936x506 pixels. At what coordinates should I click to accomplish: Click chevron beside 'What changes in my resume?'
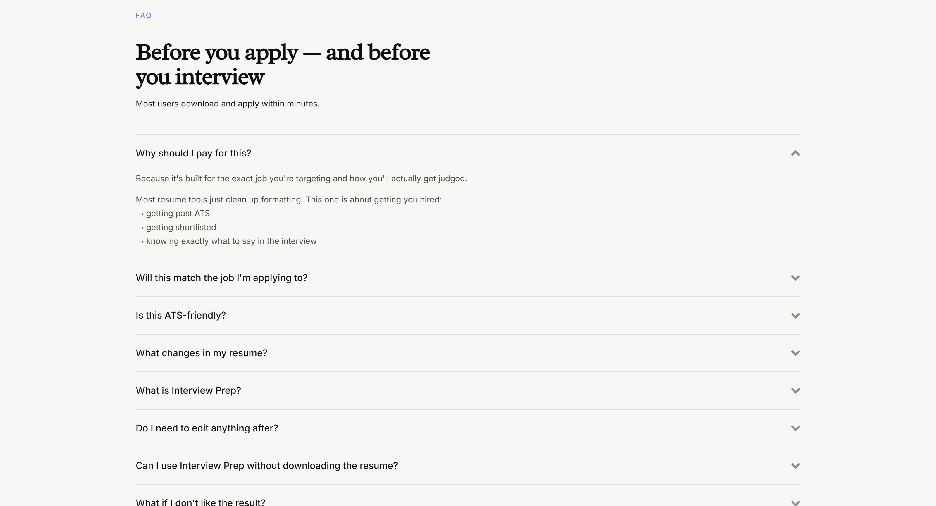pyautogui.click(x=795, y=353)
